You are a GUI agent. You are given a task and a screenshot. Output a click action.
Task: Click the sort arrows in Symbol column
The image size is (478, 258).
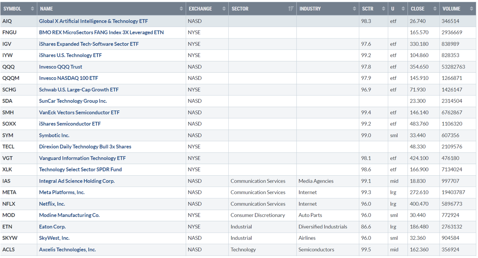click(x=33, y=9)
